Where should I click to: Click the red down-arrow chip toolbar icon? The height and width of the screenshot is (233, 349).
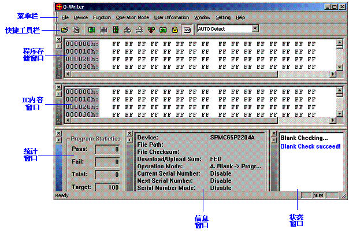[151, 29]
